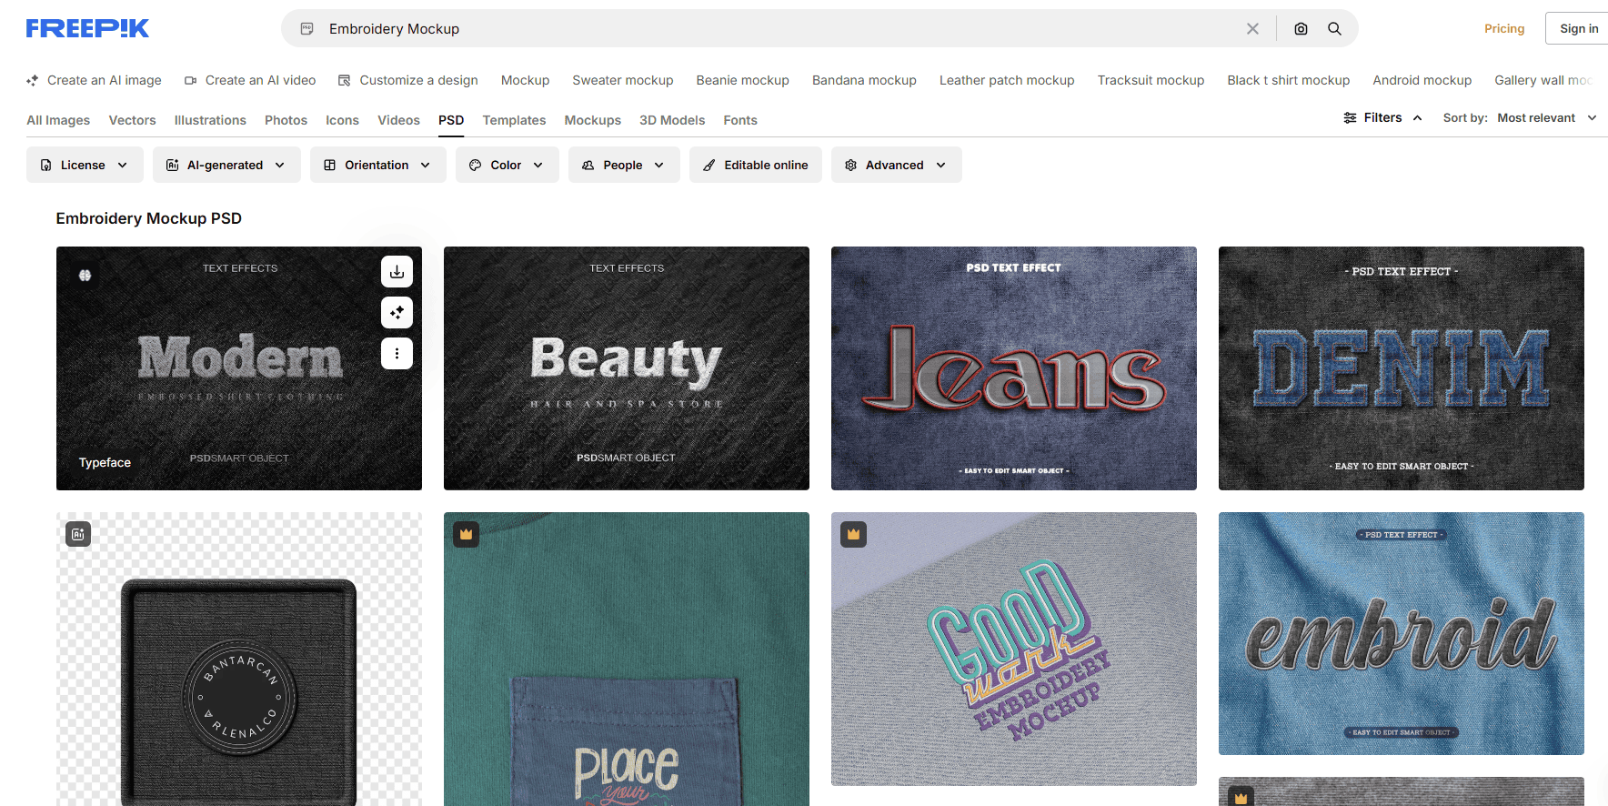Screen dimensions: 1608x806
Task: Click the AI-generated badge on patch mockup
Action: 78,535
